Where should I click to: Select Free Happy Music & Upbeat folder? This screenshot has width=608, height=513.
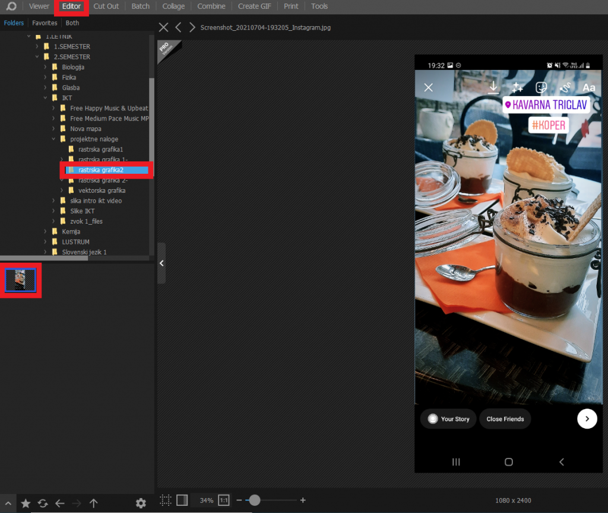click(x=109, y=108)
